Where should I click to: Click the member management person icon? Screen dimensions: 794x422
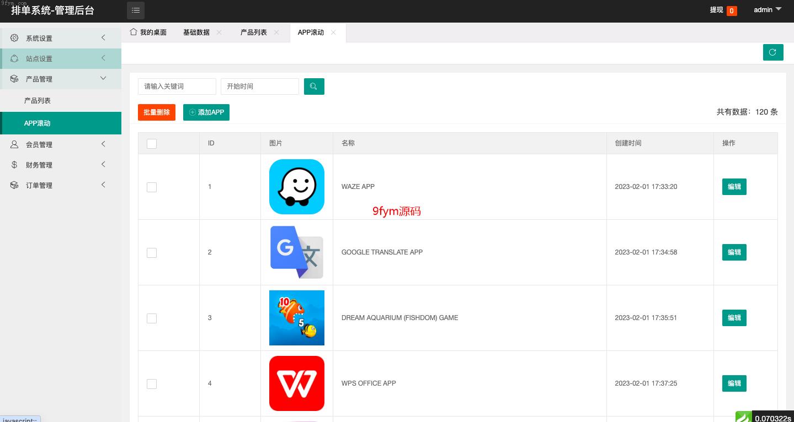[14, 144]
